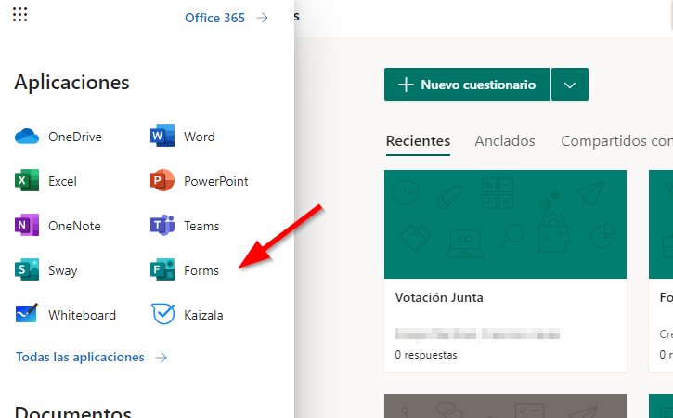
Task: Switch to the Compartidos conmigo tab
Action: (x=616, y=141)
